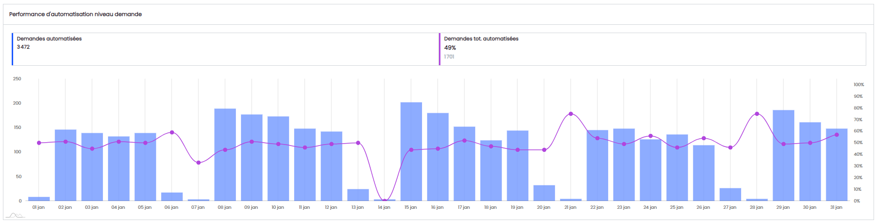The image size is (876, 221).
Task: Click the 31 jan axis label
Action: (x=836, y=207)
